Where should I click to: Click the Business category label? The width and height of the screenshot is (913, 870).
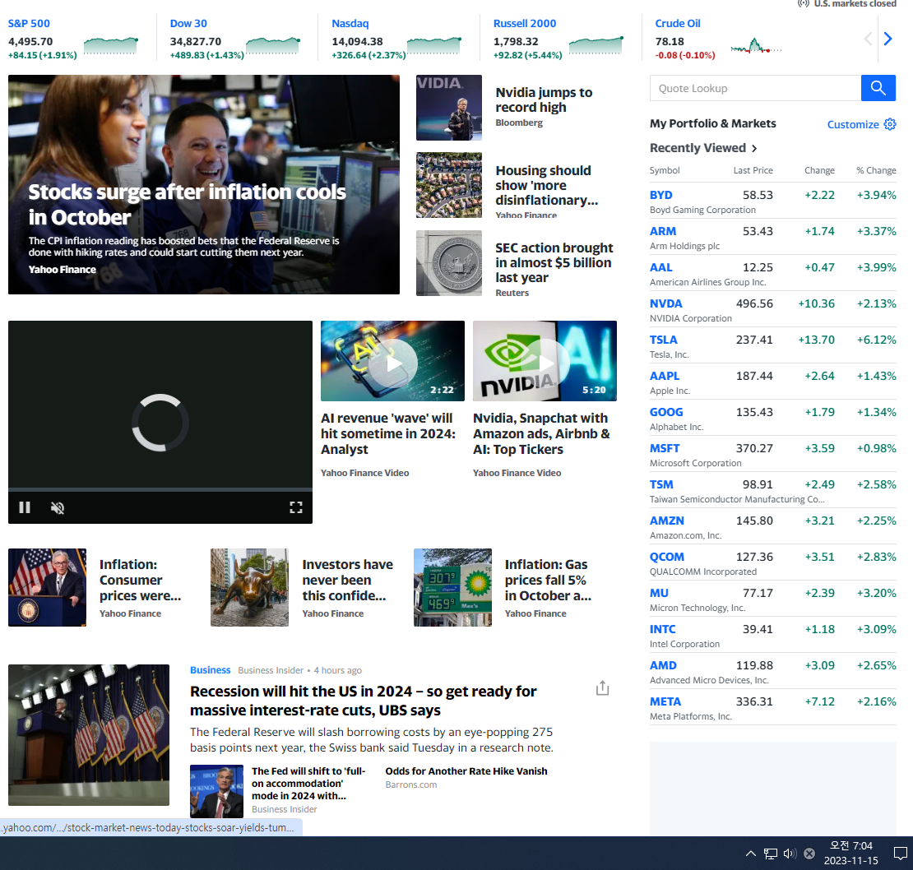coord(211,670)
